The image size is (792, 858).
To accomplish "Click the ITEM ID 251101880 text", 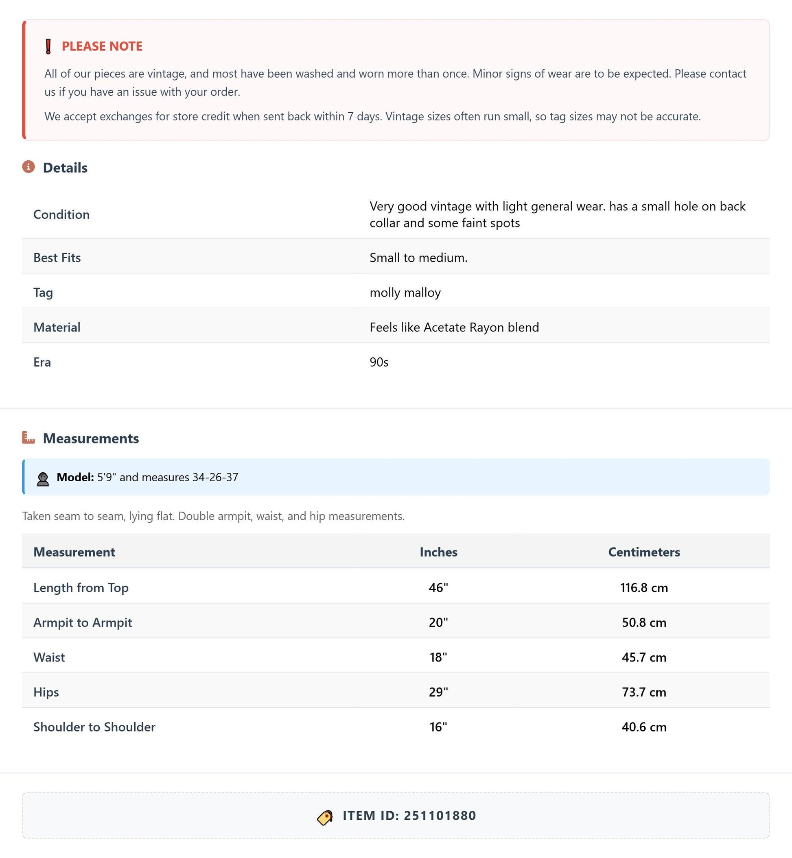I will (x=409, y=815).
